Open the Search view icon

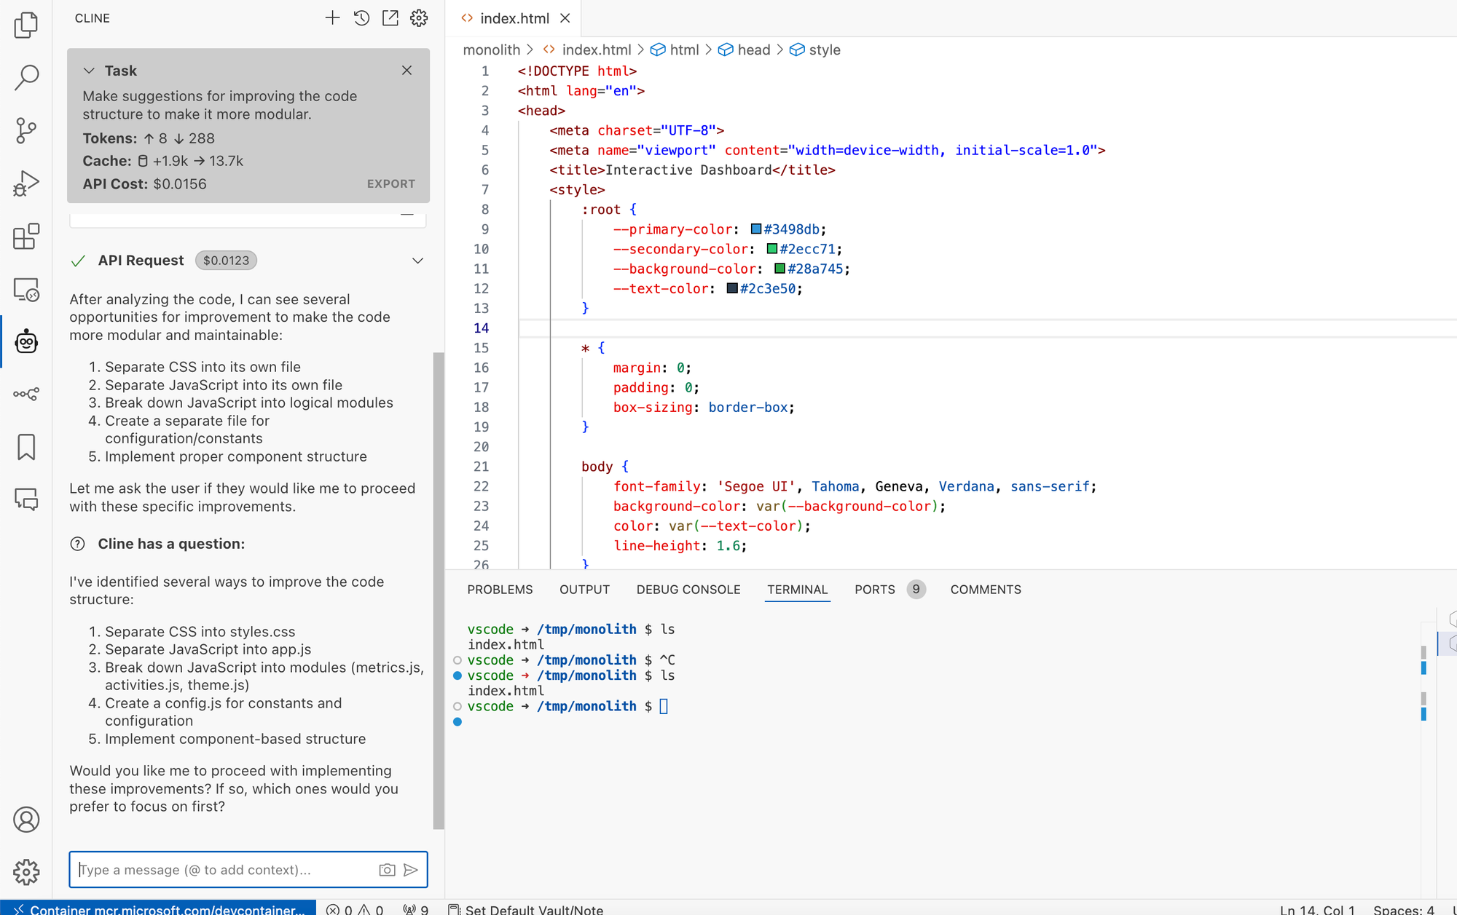[26, 77]
